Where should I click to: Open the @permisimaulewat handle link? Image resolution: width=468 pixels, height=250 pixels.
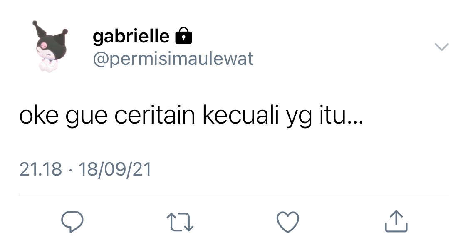click(173, 59)
